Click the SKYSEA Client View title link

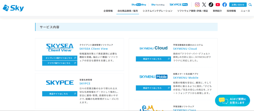(93, 49)
